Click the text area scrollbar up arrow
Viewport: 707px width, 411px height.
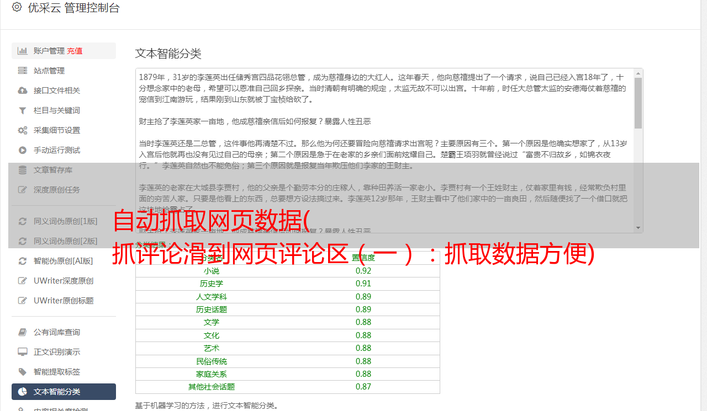(x=639, y=73)
